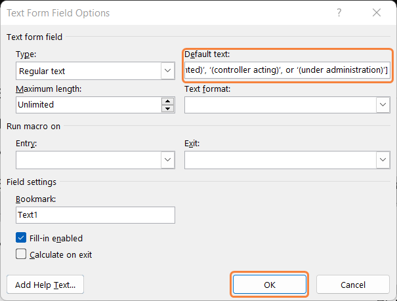This screenshot has height=301, width=397.
Task: Increase Maximum length with up arrow
Action: click(x=167, y=101)
